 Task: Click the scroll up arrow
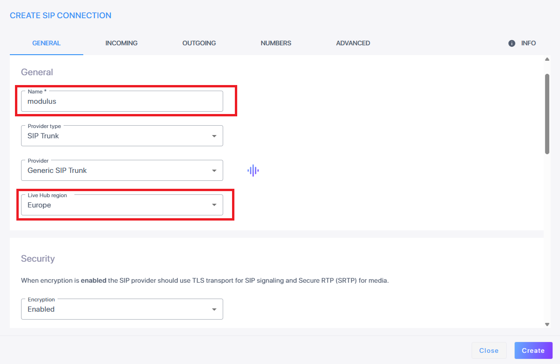547,59
